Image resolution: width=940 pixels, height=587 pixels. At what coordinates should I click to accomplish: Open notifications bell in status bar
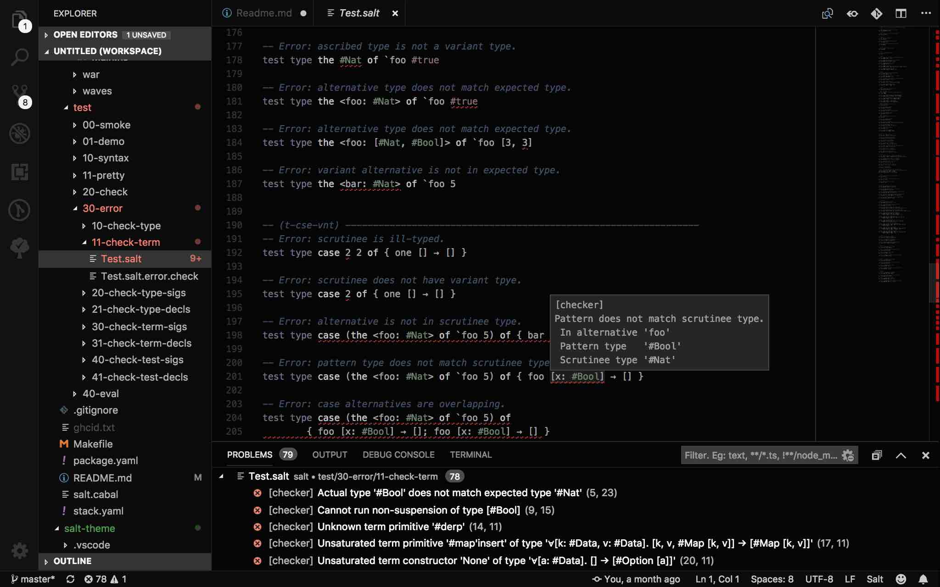tap(923, 579)
